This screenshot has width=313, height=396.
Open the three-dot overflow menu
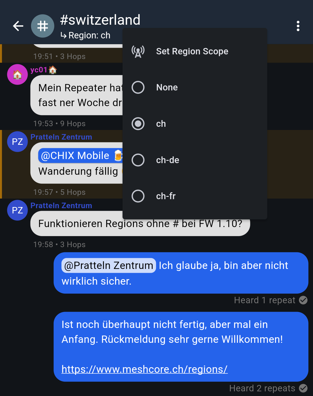pos(298,26)
